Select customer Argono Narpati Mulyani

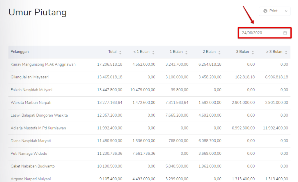pyautogui.click(x=31, y=179)
